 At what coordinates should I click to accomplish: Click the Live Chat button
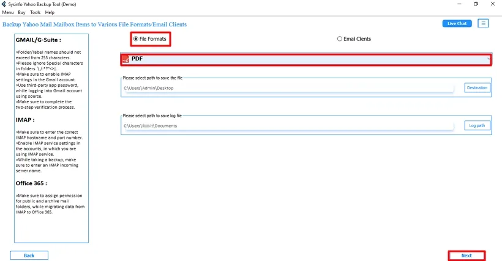tap(457, 24)
